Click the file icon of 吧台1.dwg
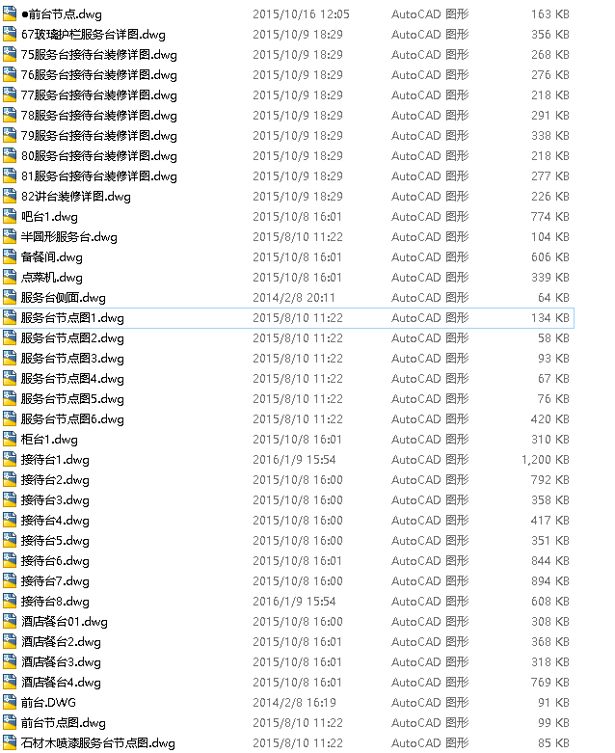The image size is (615, 753). click(10, 217)
